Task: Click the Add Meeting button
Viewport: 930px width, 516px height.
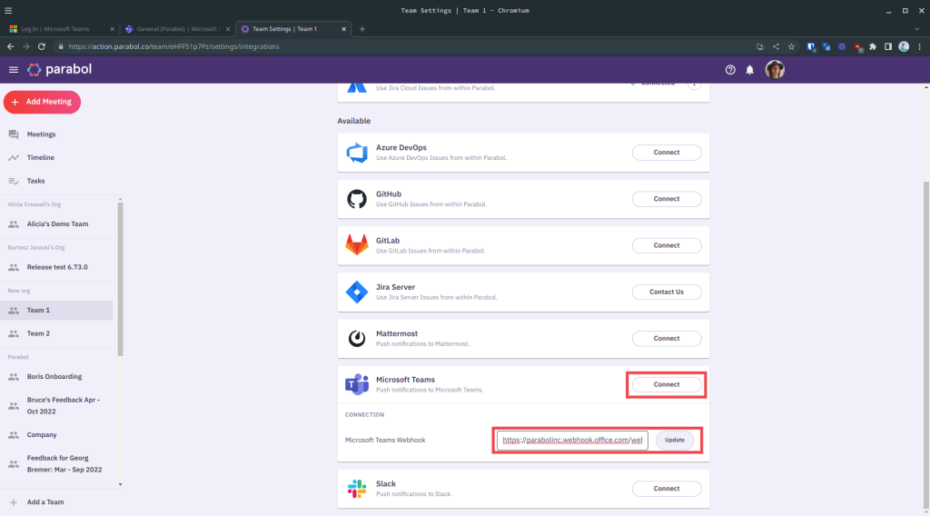Action: 42,102
